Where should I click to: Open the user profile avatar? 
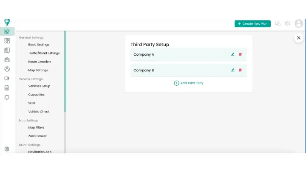pos(298,24)
